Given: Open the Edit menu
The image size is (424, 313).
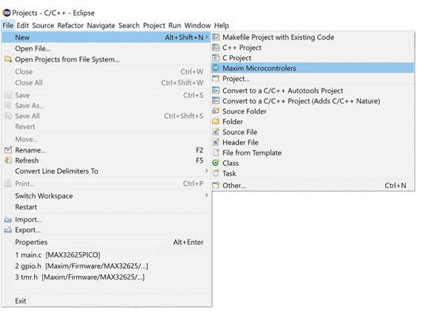Looking at the screenshot, I should pyautogui.click(x=23, y=25).
